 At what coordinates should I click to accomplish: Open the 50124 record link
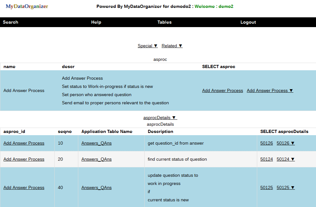266,159
